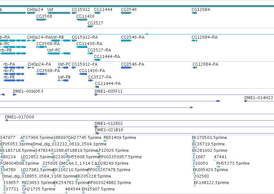Click the FGM004D08.5prime EST

click(x=2, y=167)
